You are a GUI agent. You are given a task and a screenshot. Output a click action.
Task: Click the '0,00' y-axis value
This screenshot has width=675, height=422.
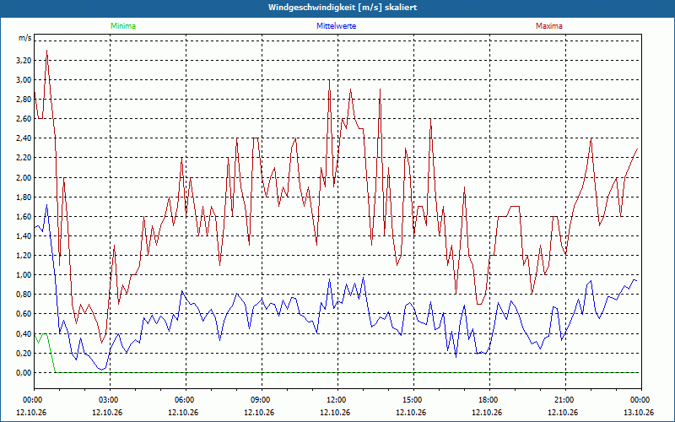tap(24, 372)
